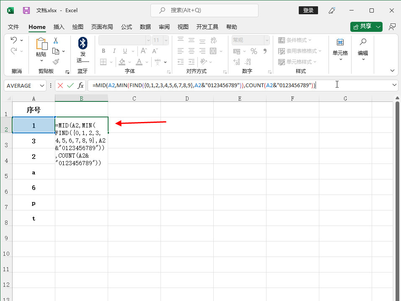Open the font name dropdown

point(148,40)
